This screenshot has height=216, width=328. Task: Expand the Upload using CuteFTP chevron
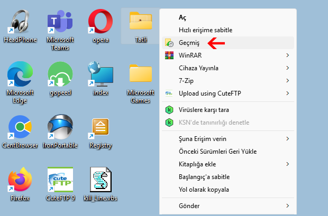click(x=288, y=93)
